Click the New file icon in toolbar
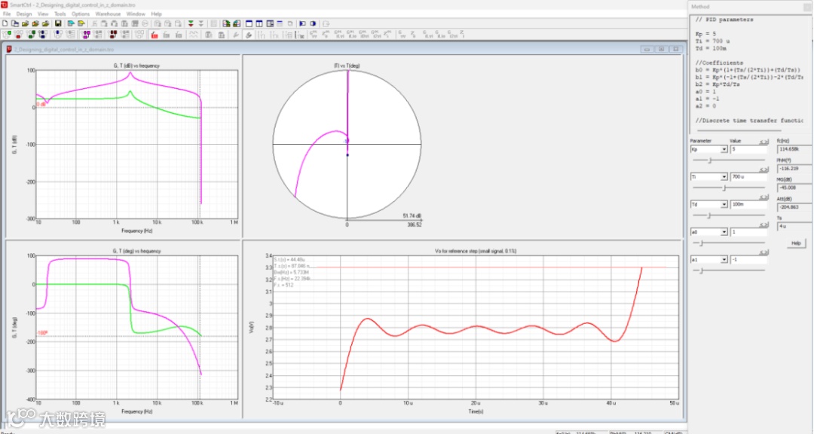Image resolution: width=814 pixels, height=434 pixels. 5,23
